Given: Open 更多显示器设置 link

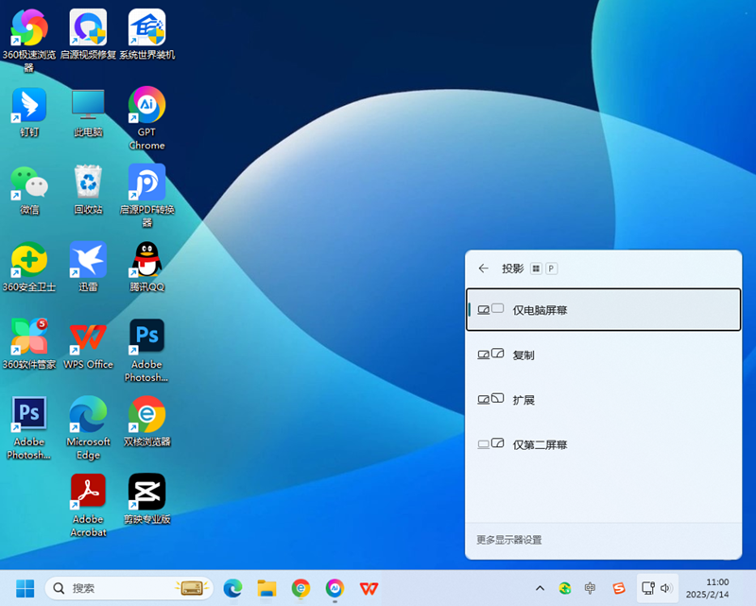Looking at the screenshot, I should point(509,540).
